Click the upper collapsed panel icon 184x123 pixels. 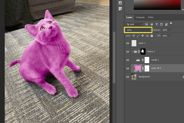120,3
